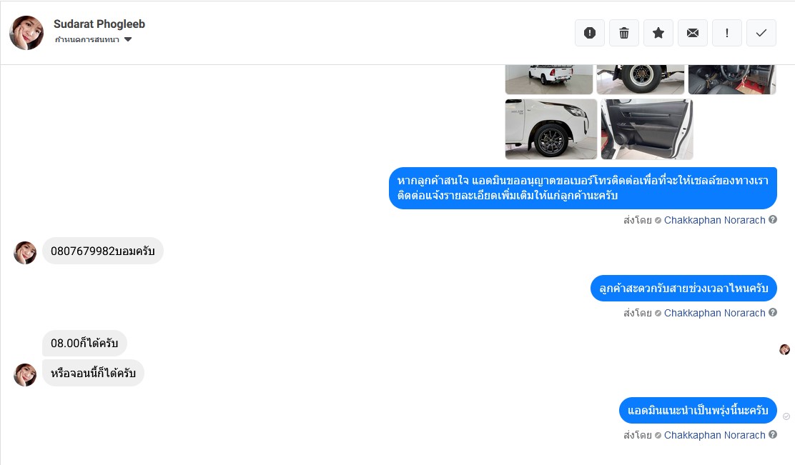Mark conversation done with the checkmark icon
795x465 pixels.
click(x=761, y=33)
